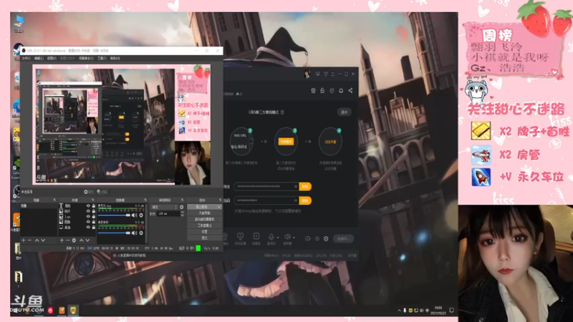This screenshot has height=322, width=573.
Task: Click Start Virtual Camera in OBS controls
Action: coord(205,220)
